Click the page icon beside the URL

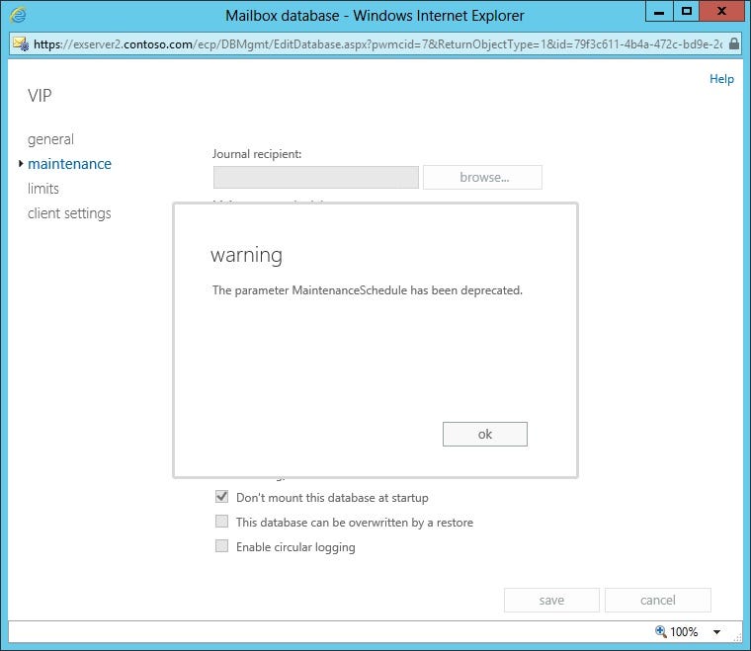pyautogui.click(x=20, y=44)
